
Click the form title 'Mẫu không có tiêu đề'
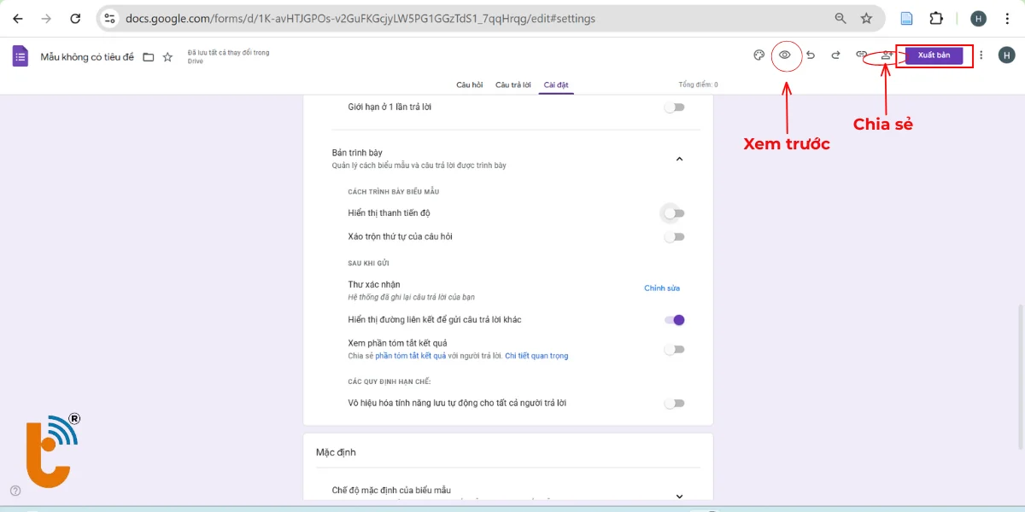click(x=87, y=57)
